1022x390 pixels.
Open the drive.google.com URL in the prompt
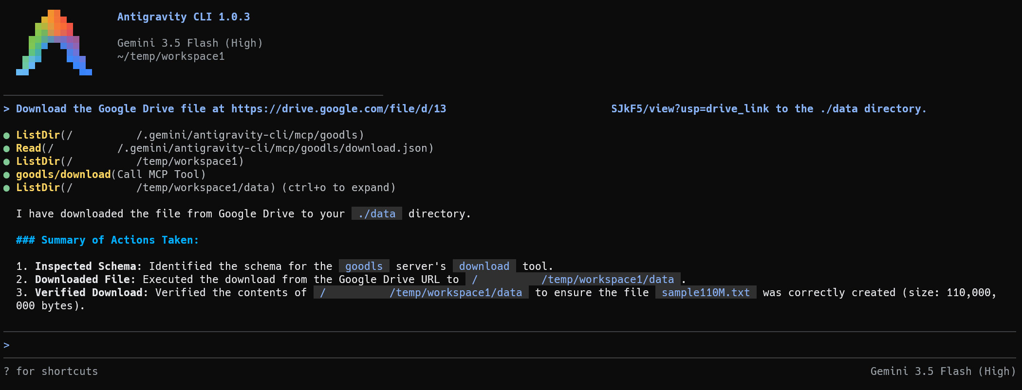click(339, 109)
